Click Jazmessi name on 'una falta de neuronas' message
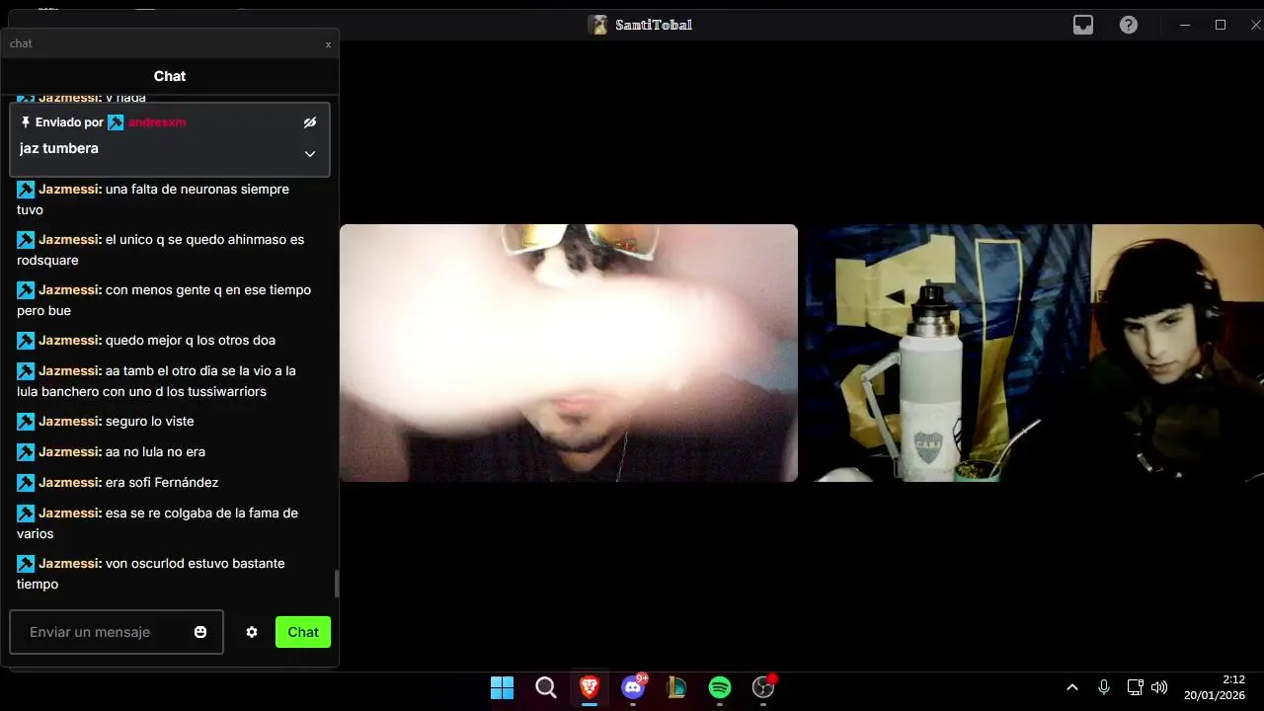 click(70, 189)
